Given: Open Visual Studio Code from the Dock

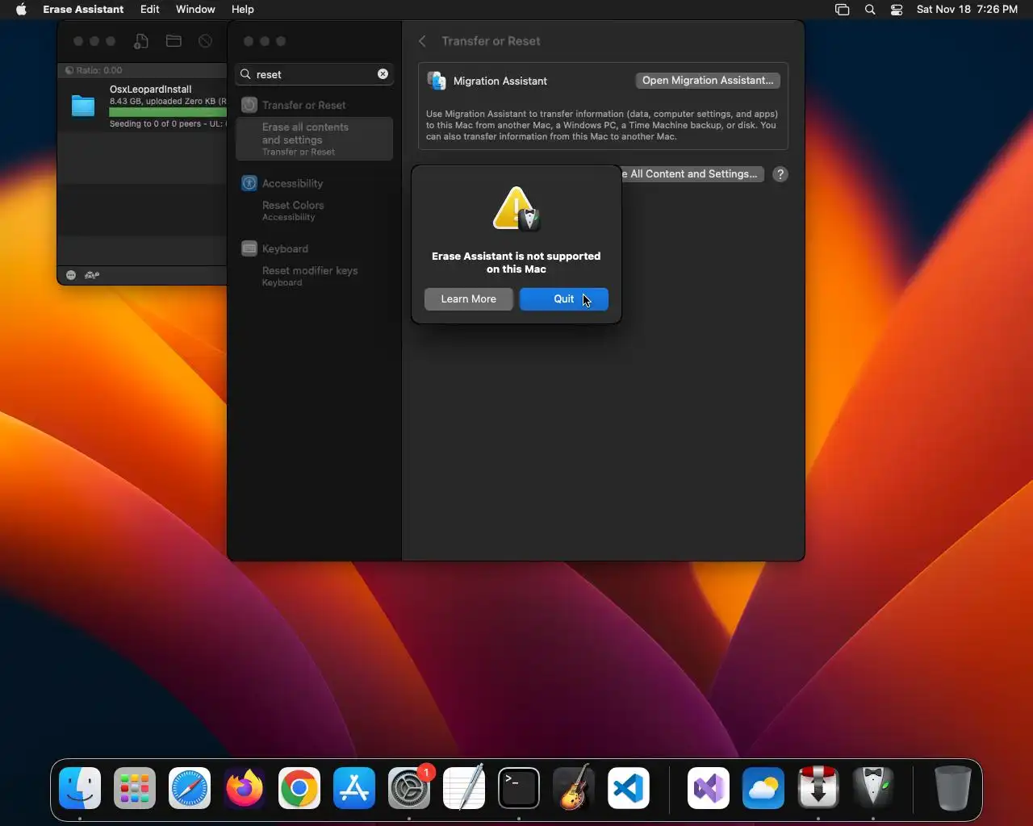Looking at the screenshot, I should pyautogui.click(x=629, y=788).
